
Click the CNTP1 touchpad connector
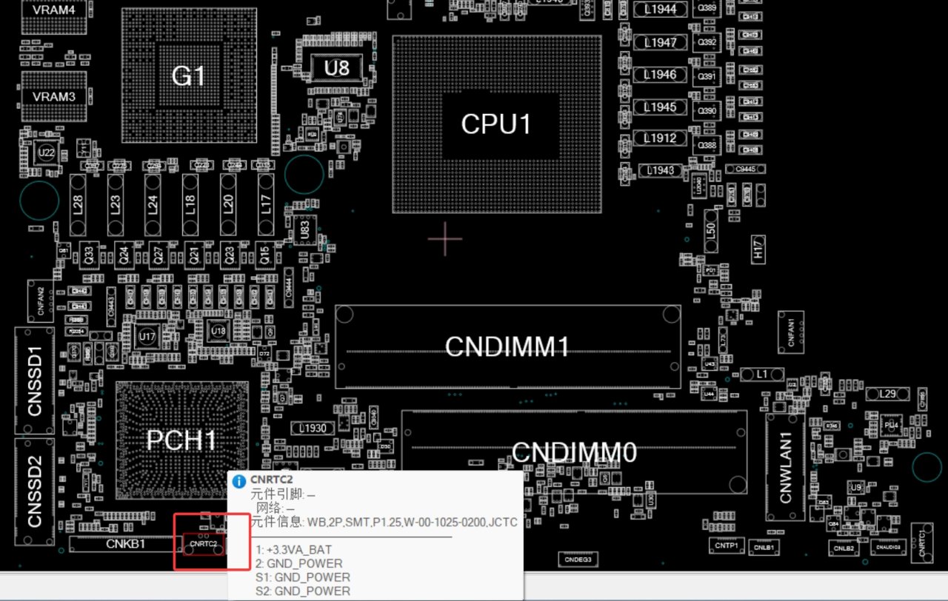click(727, 546)
